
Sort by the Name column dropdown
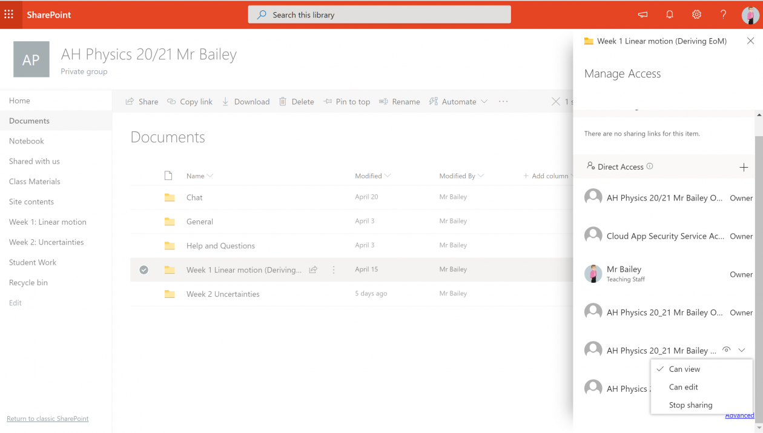pyautogui.click(x=200, y=176)
